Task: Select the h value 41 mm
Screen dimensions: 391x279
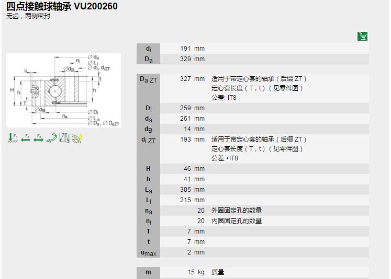Action: click(194, 179)
